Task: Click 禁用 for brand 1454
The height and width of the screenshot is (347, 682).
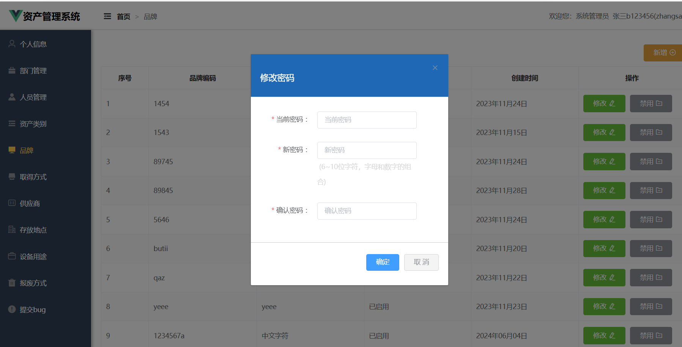Action: (651, 104)
